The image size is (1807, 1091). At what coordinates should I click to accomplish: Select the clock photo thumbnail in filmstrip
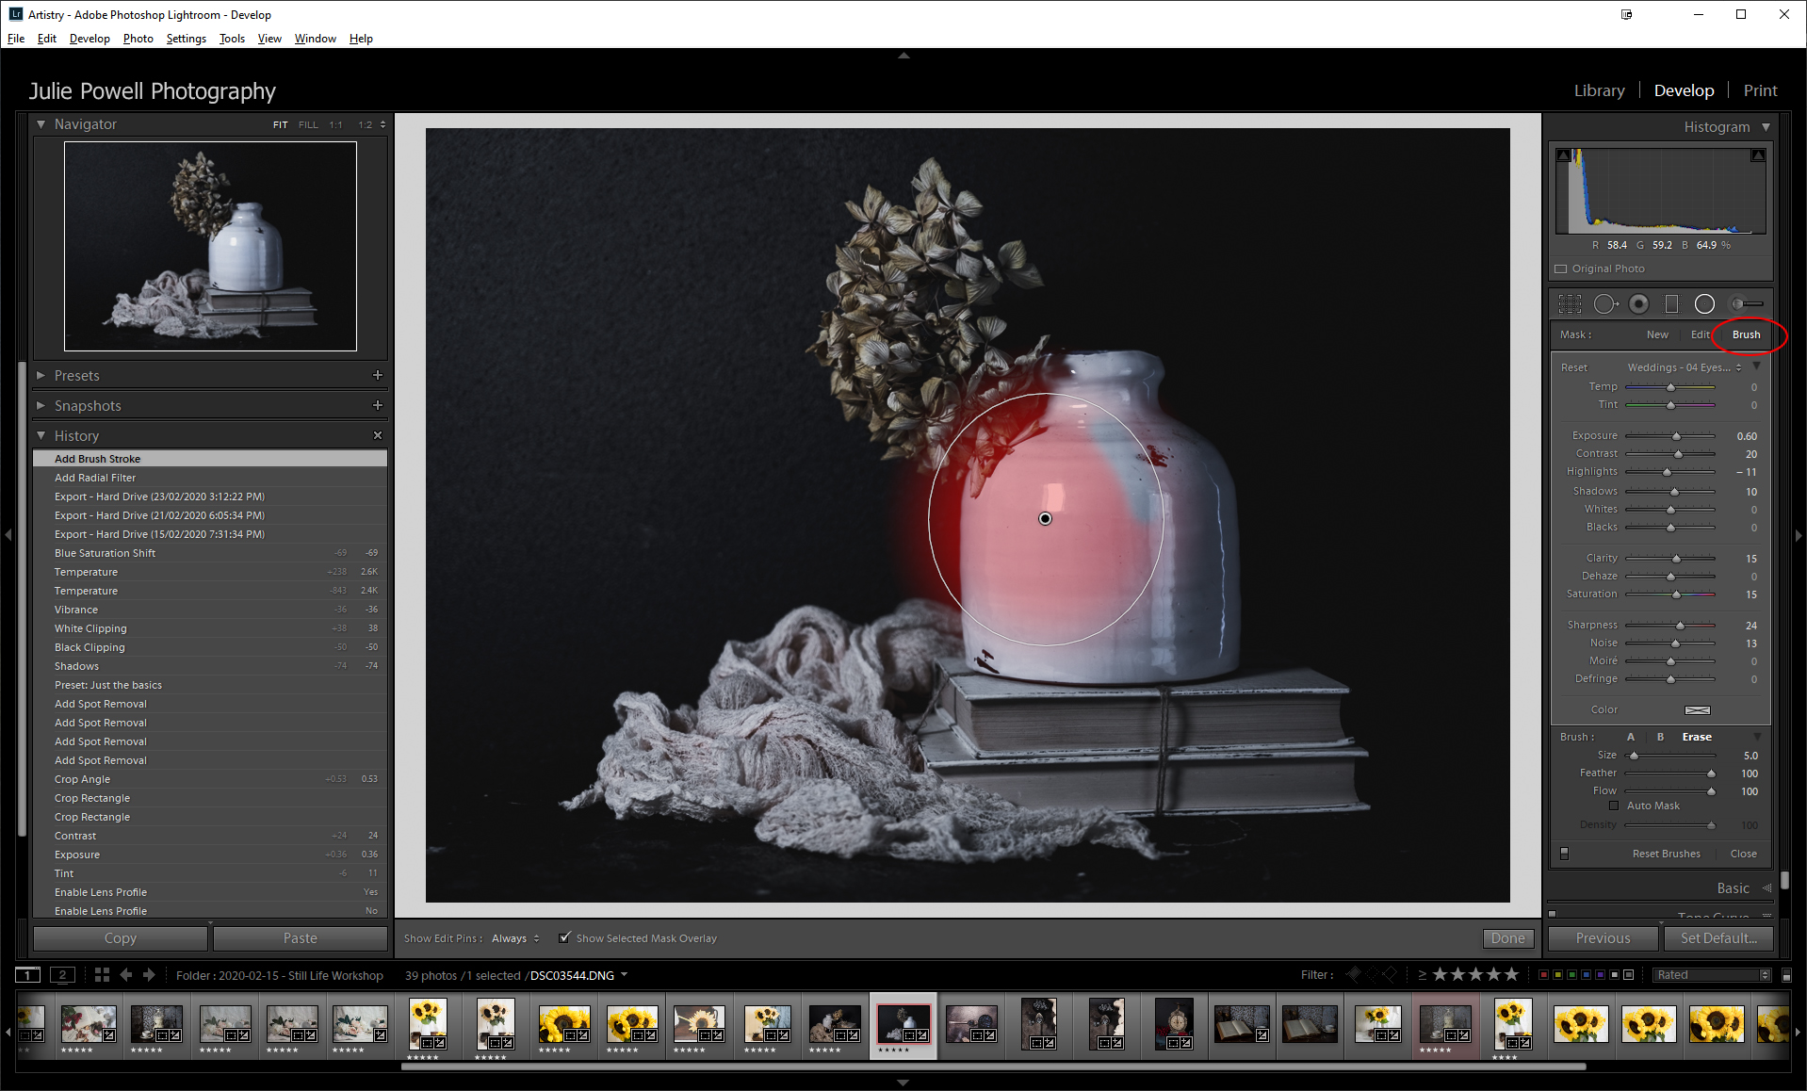pyautogui.click(x=1174, y=1022)
